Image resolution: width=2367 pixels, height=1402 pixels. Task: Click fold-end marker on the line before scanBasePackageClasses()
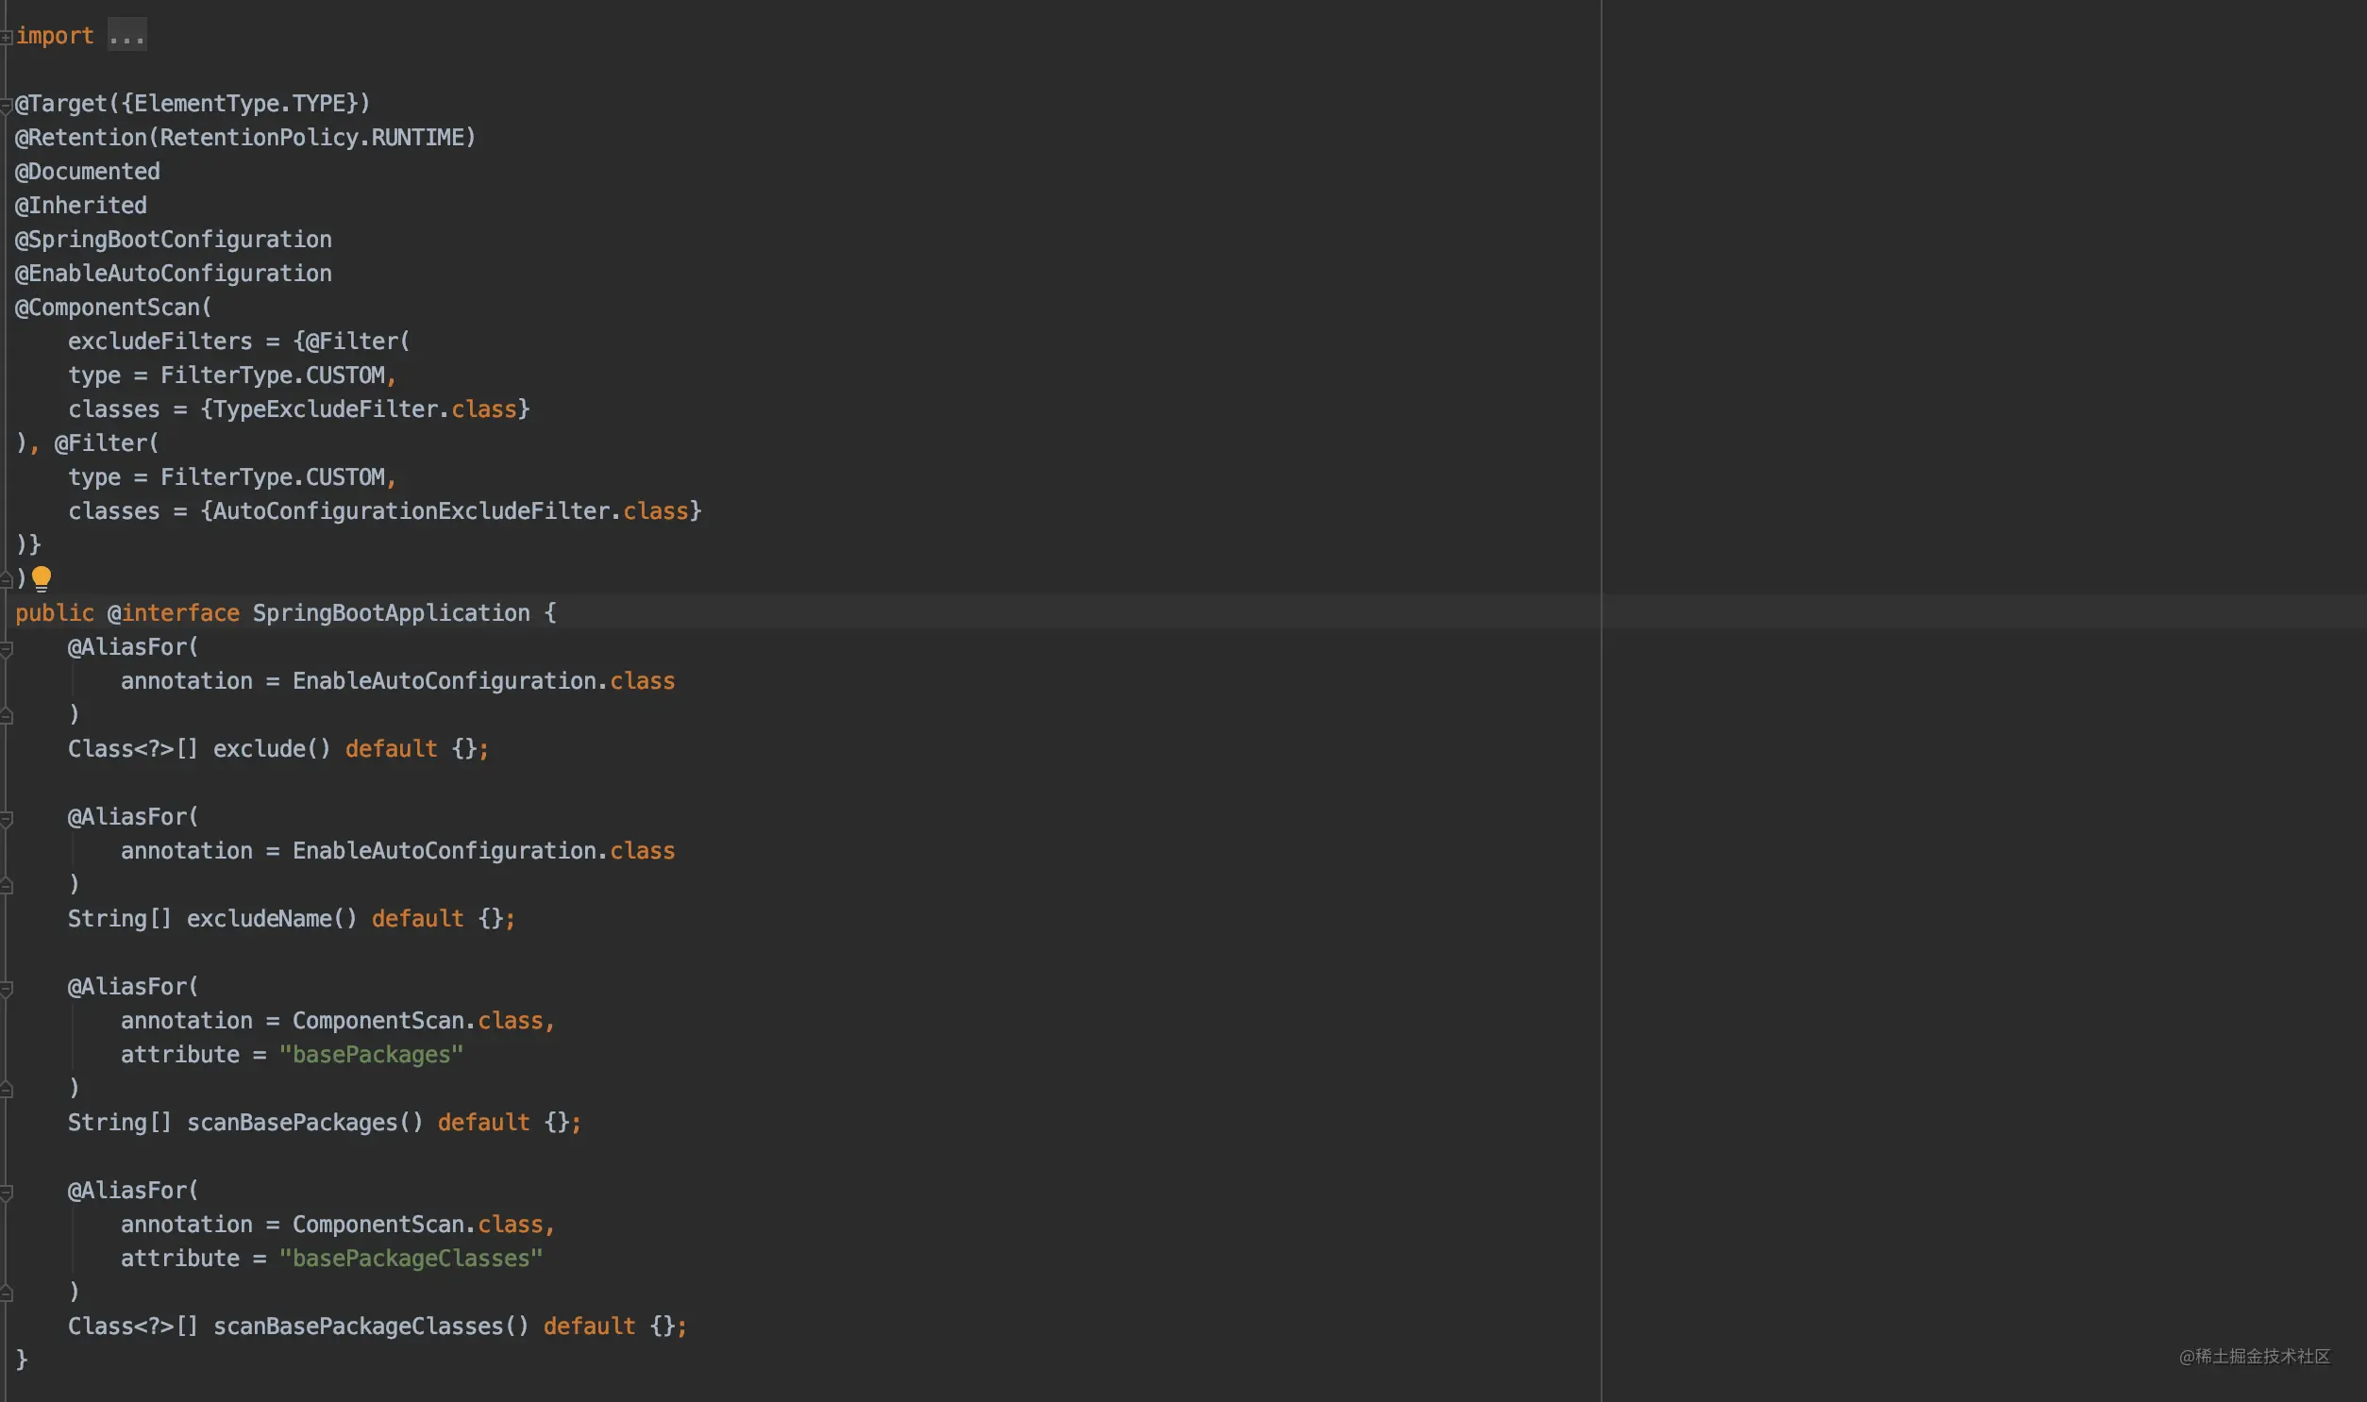tap(6, 1293)
